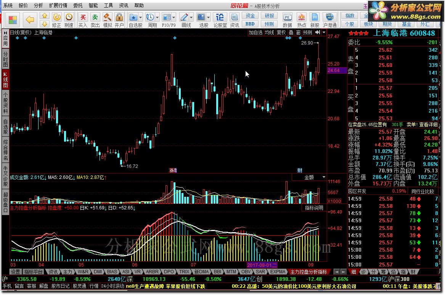Screen dimensions: 445x295
Task: Click the chart jump-to-end arrow icon
Action: [318, 32]
